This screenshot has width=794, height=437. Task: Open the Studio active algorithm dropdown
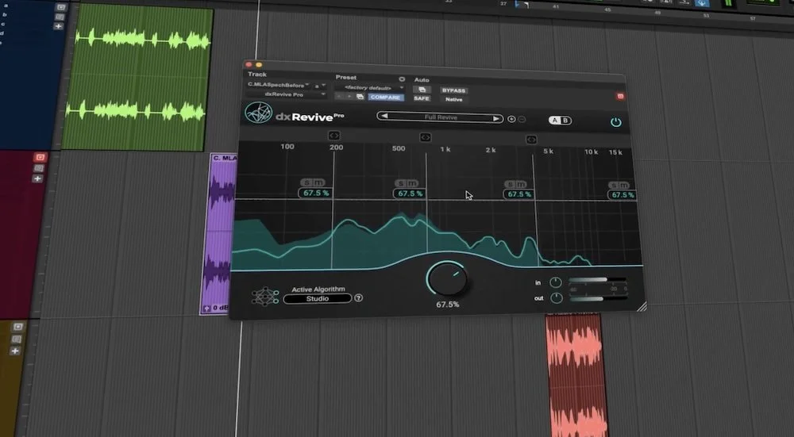[x=318, y=299]
